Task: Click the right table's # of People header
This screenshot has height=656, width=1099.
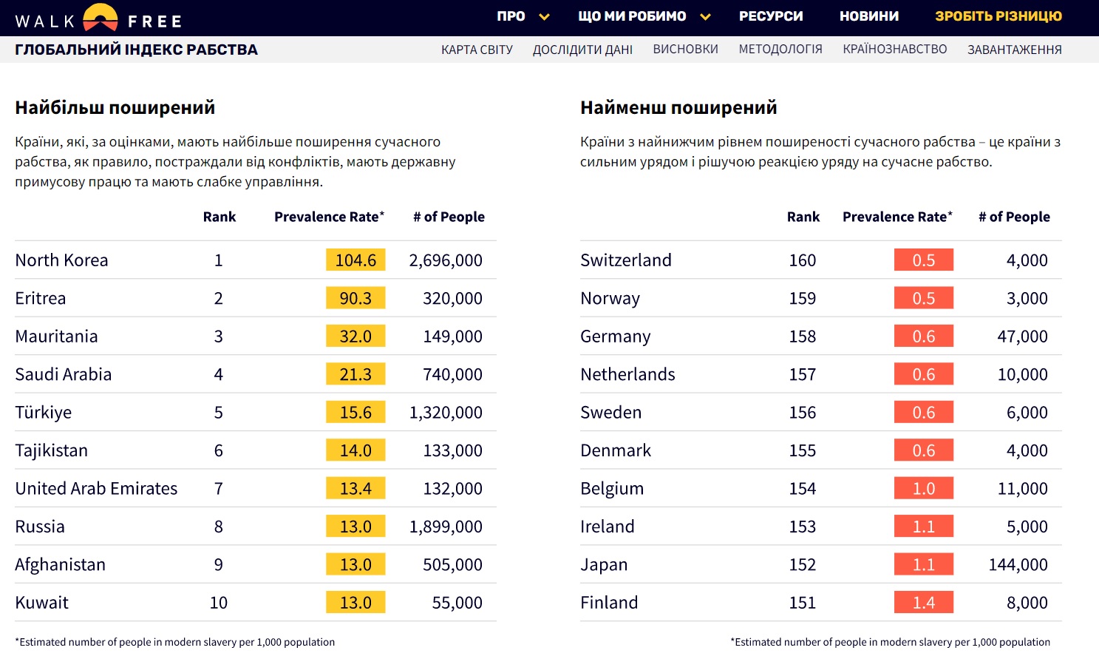Action: pyautogui.click(x=1014, y=217)
